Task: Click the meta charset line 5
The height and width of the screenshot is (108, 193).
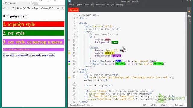Action: tap(99, 26)
